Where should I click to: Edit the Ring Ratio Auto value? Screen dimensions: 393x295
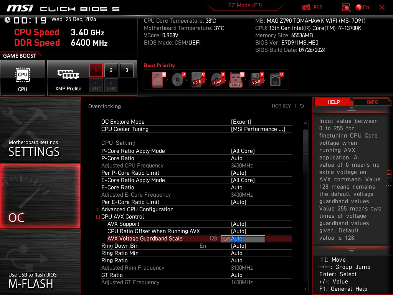[x=236, y=260]
